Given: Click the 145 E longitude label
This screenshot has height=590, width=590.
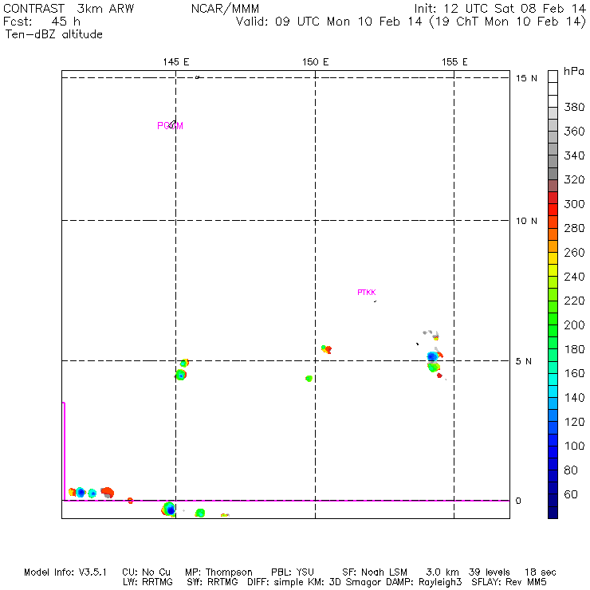Looking at the screenshot, I should click(x=176, y=62).
